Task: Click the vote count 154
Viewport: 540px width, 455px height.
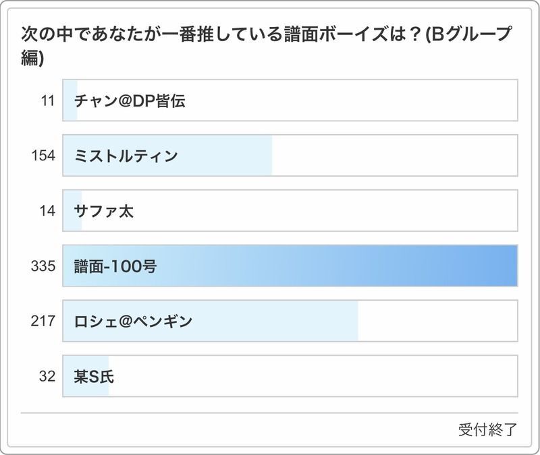Action: pyautogui.click(x=43, y=156)
